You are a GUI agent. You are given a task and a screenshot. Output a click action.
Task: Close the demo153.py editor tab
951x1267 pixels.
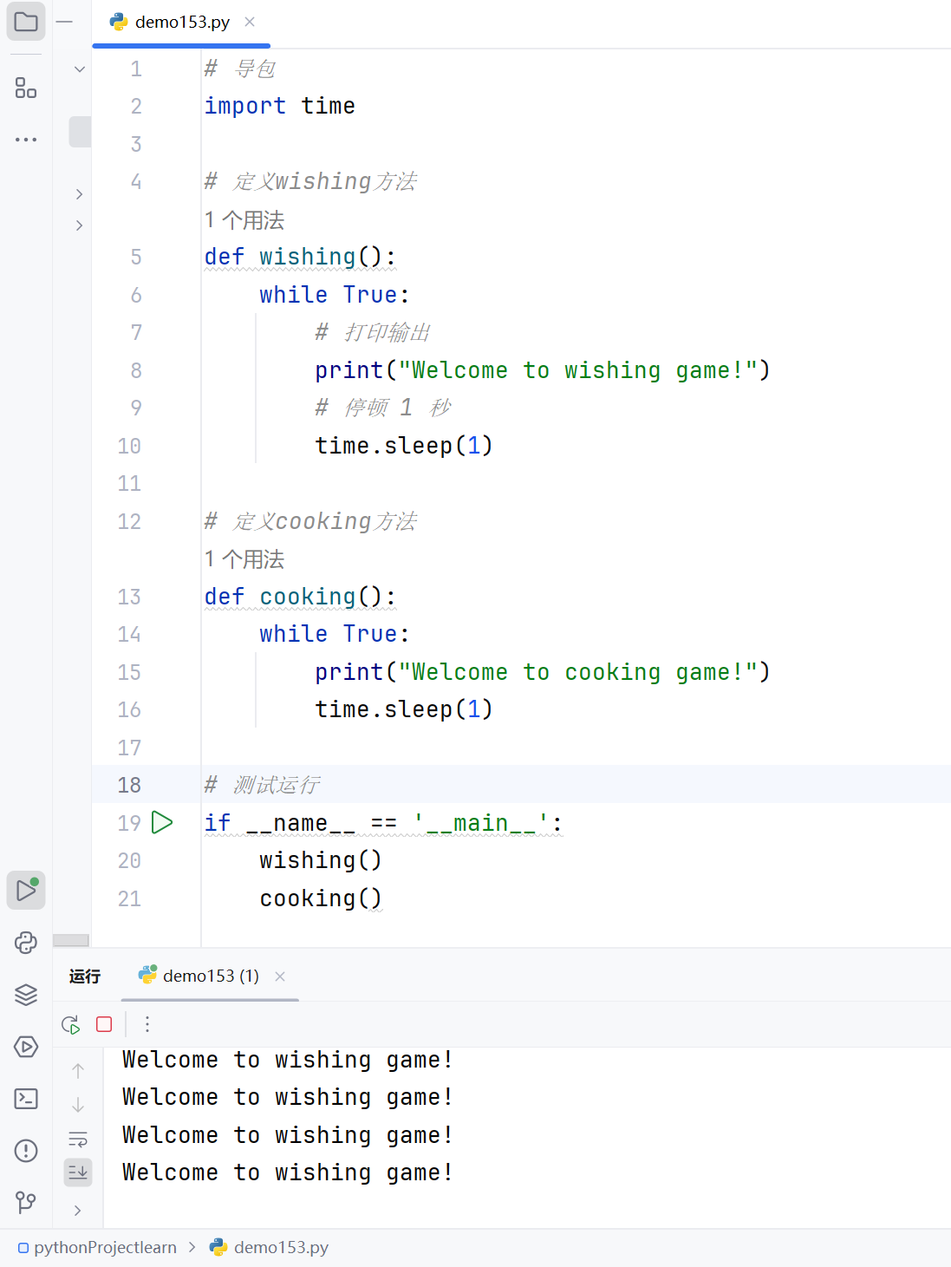click(250, 22)
